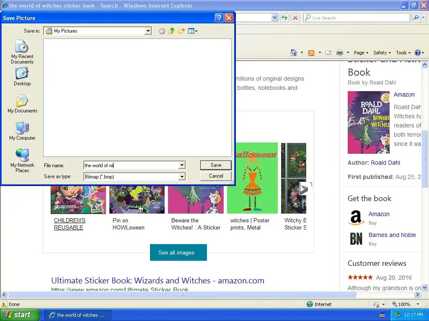The height and width of the screenshot is (321, 429).
Task: Open the Tools menu
Action: click(x=403, y=53)
